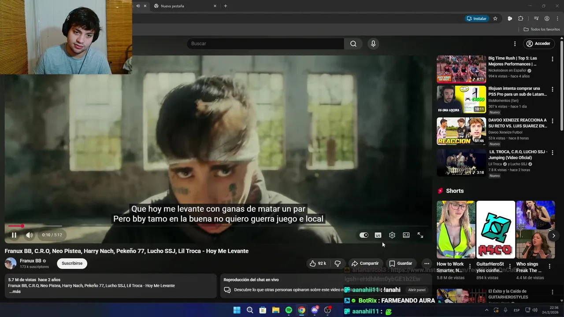Open the browser extensions puzzle icon
The image size is (564, 317).
(521, 18)
